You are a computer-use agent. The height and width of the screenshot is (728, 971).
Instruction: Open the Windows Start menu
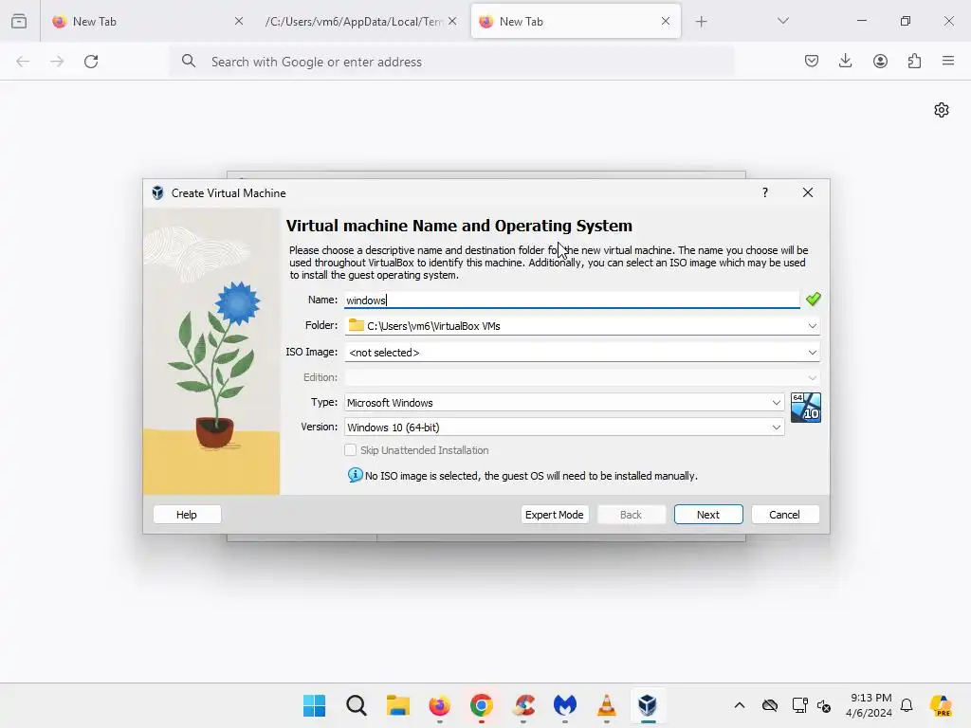click(x=315, y=705)
